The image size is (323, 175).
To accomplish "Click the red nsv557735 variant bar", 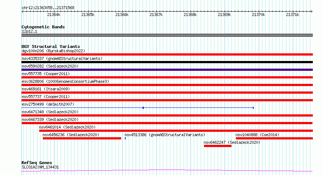I will [x=167, y=77].
